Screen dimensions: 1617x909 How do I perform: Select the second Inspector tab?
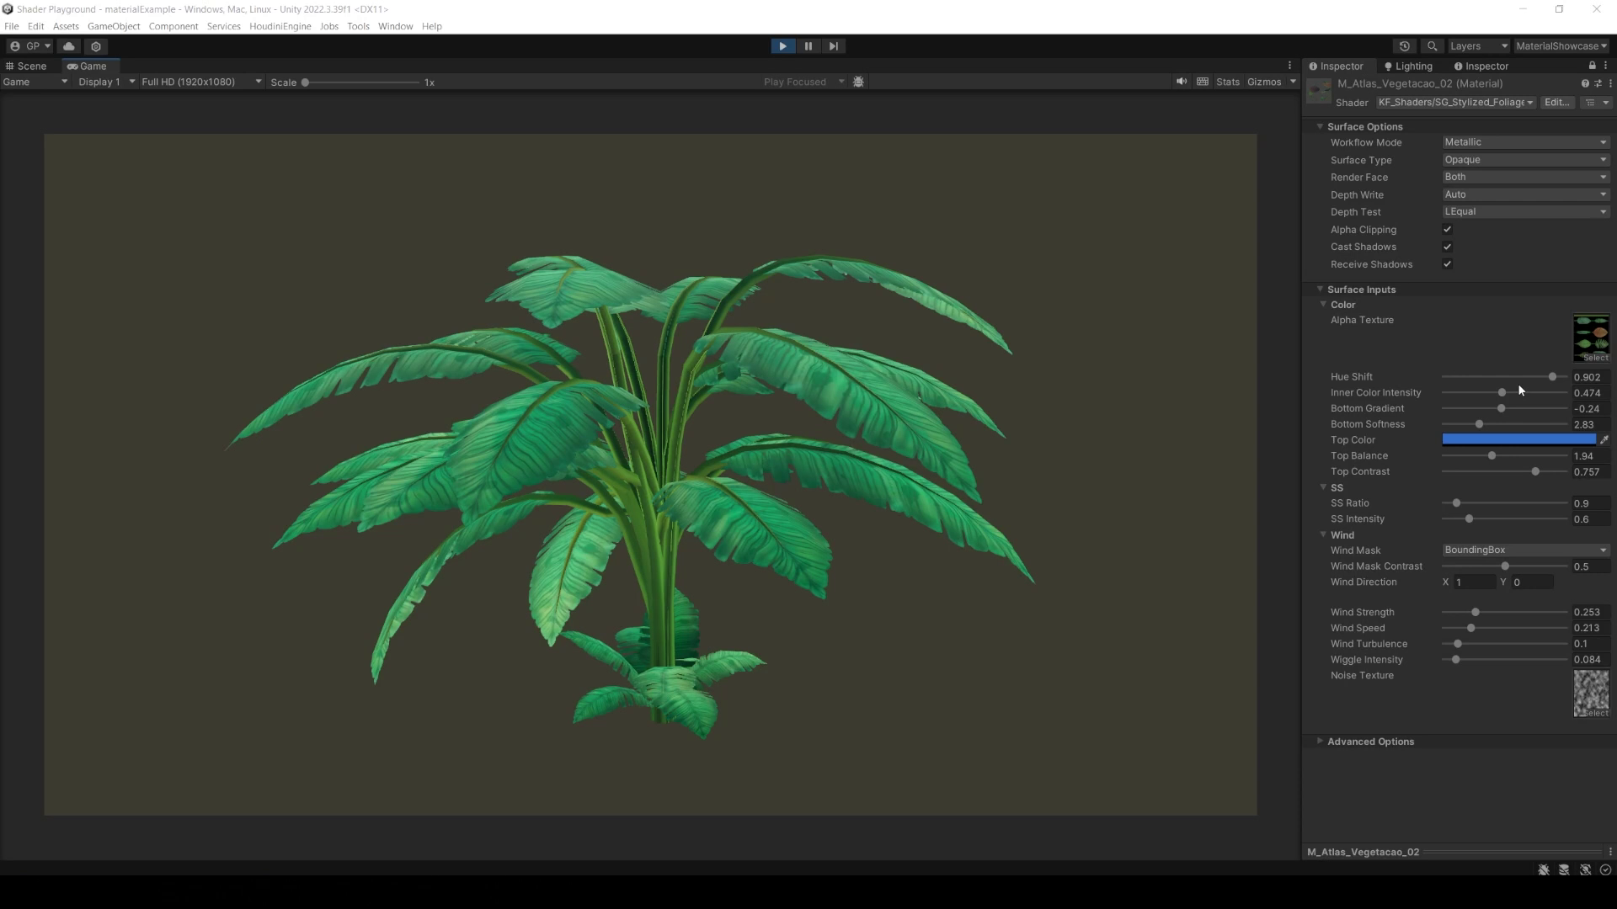tap(1481, 66)
